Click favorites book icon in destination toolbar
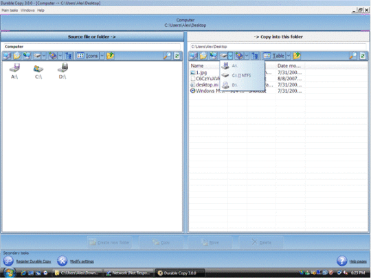Viewport: 371px width, 278px height. pyautogui.click(x=239, y=56)
